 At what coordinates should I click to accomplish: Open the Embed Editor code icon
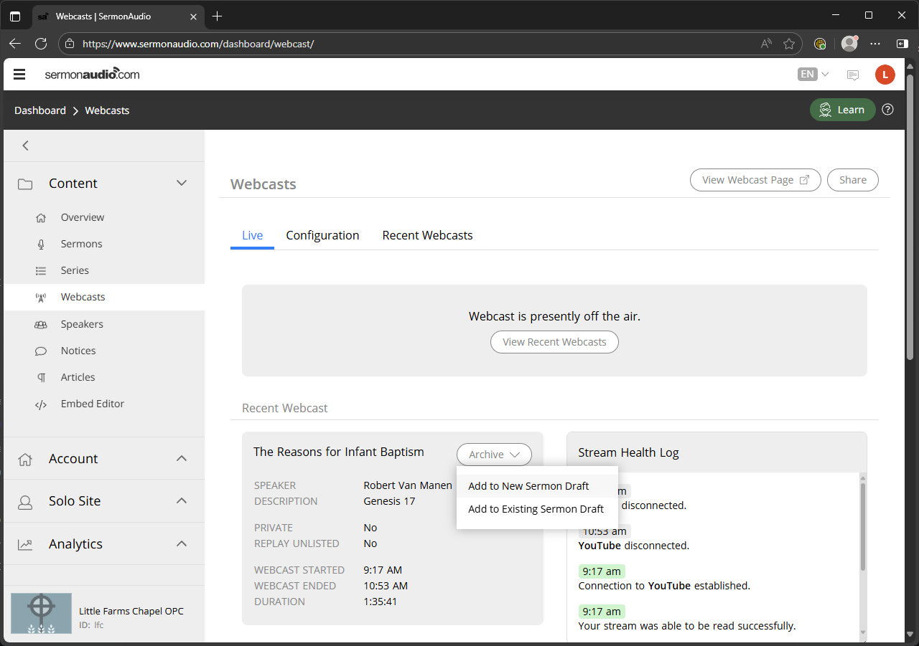41,404
